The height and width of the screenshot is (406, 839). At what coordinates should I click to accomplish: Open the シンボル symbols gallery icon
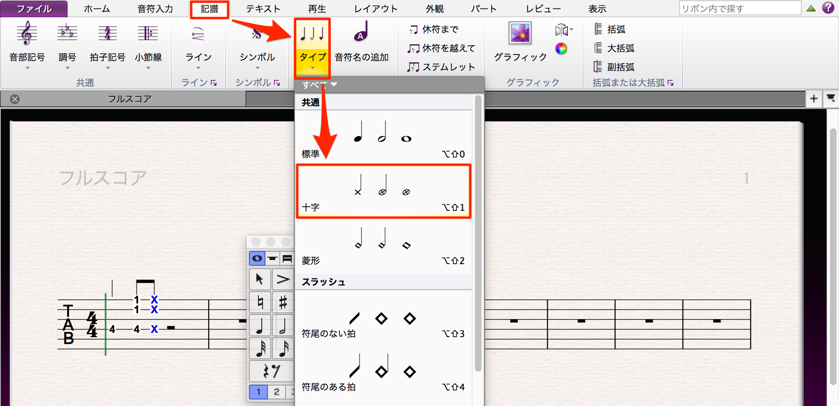[x=257, y=34]
